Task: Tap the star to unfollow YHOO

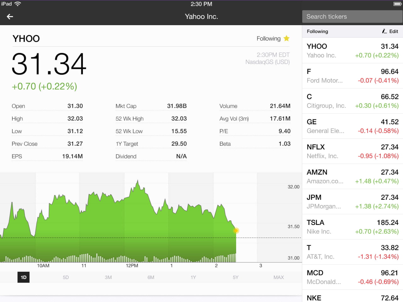Action: point(287,38)
